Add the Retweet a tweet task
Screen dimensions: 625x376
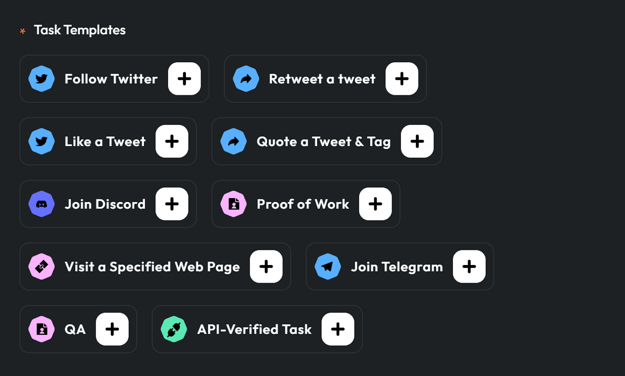(x=402, y=79)
